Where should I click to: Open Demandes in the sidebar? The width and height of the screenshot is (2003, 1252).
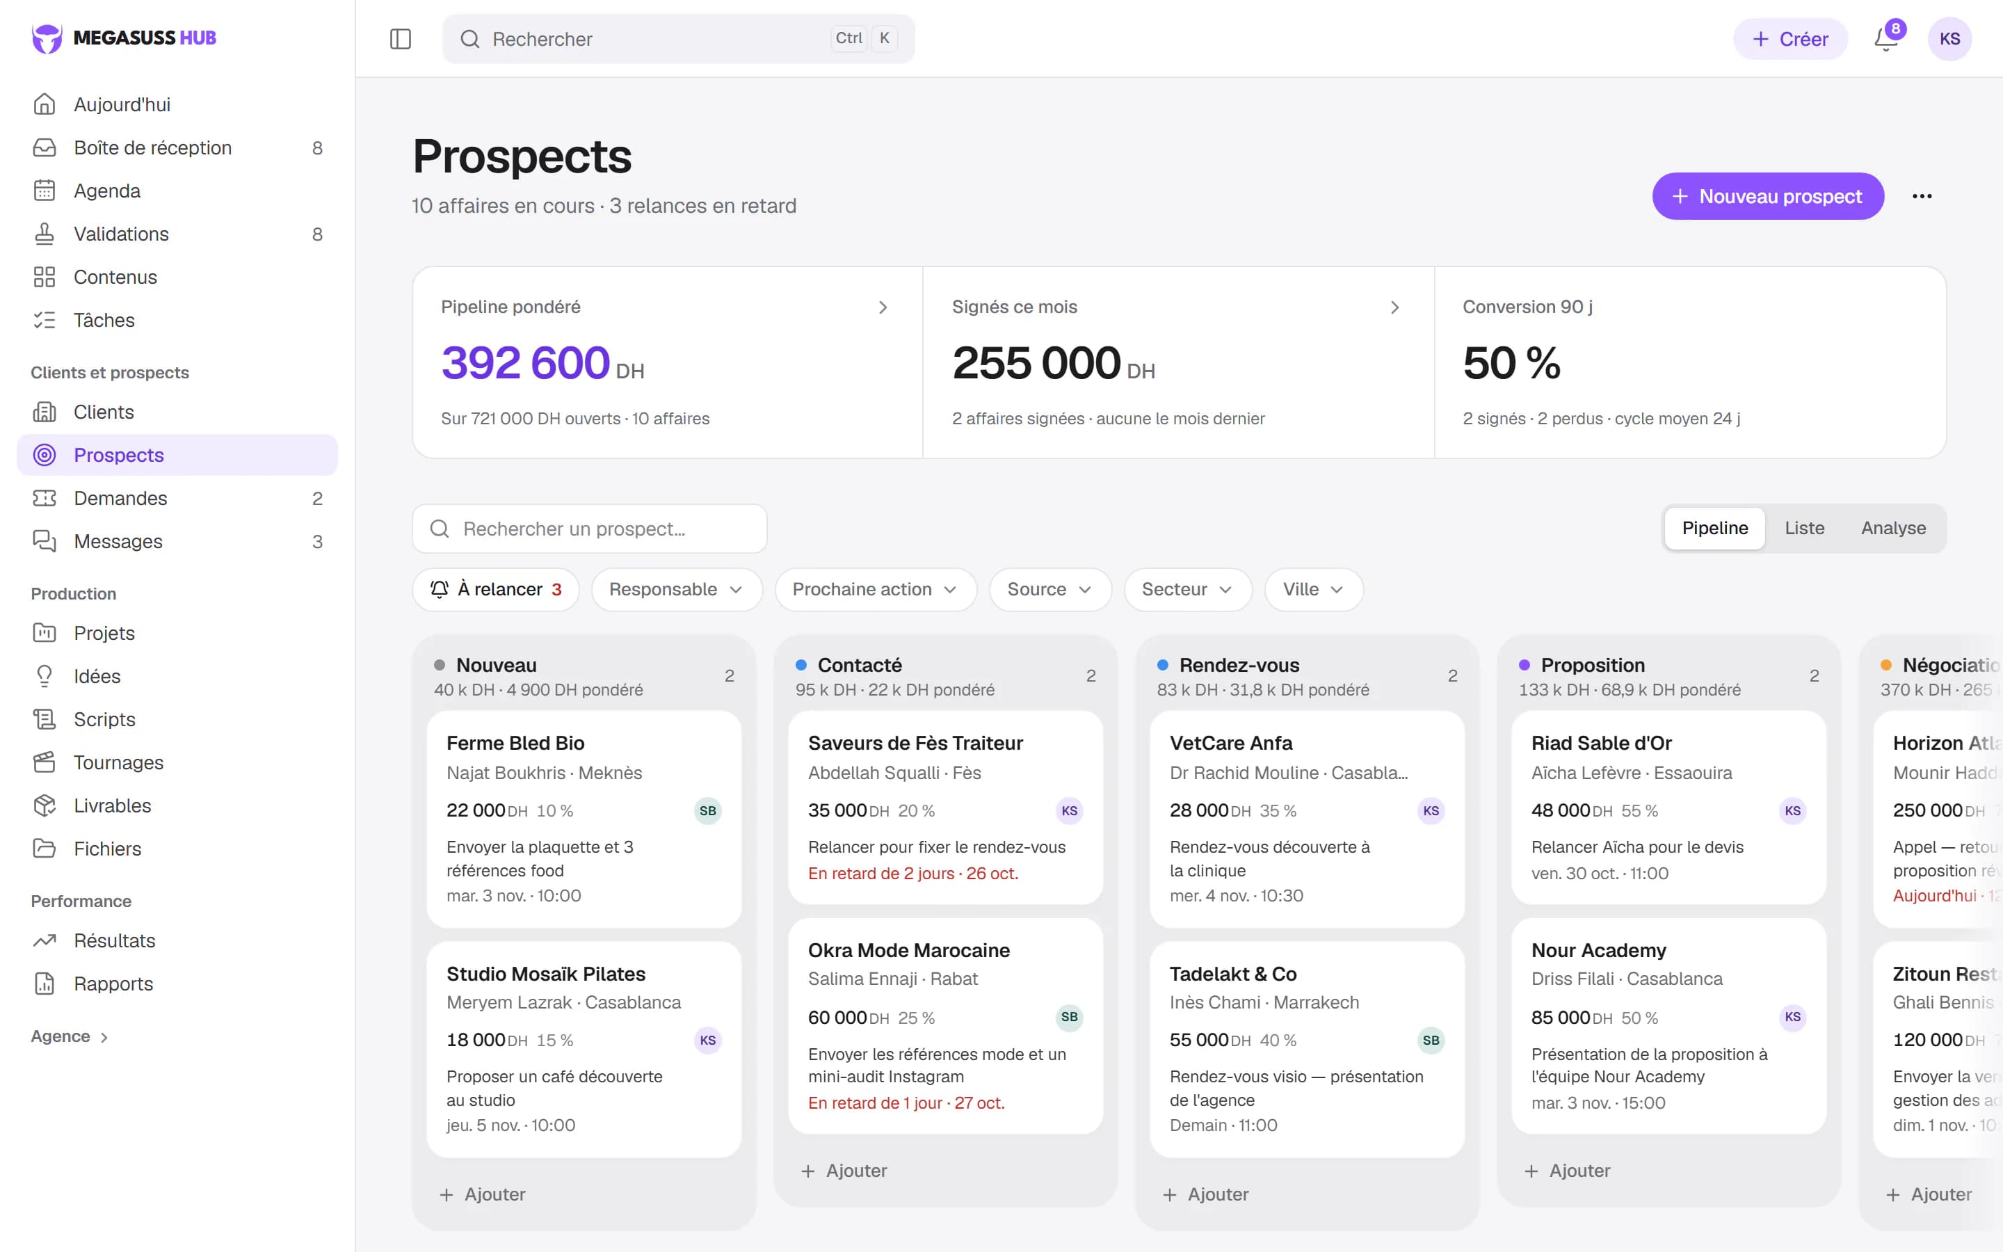[177, 497]
